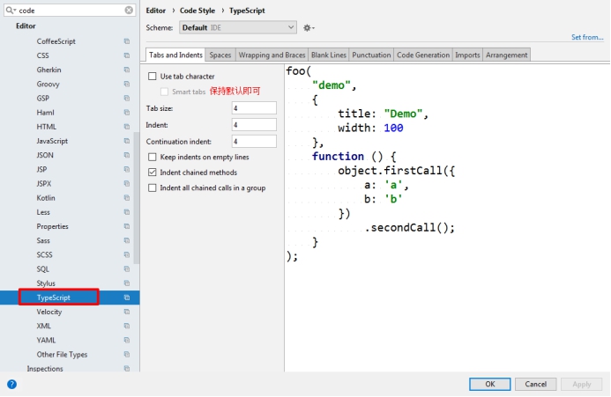The width and height of the screenshot is (611, 397).
Task: Click the copy icon next to Properties
Action: pyautogui.click(x=127, y=226)
